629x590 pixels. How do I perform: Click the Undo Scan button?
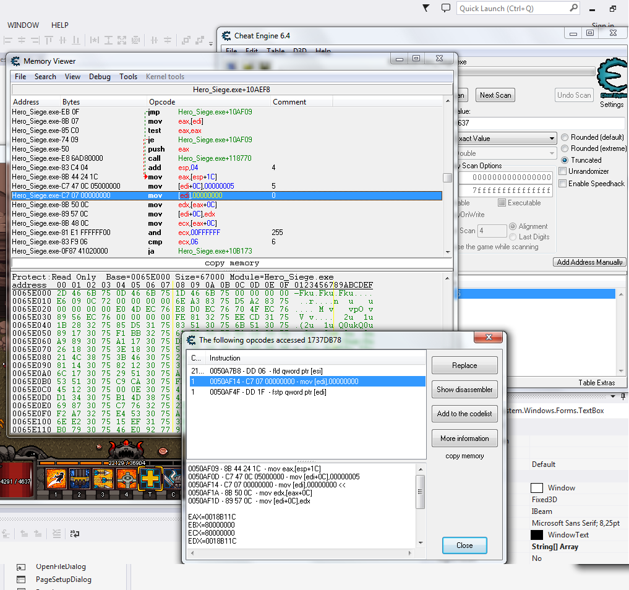coord(574,95)
